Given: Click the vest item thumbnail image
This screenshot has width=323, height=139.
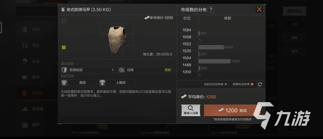Looking at the screenshot, I should tap(117, 39).
